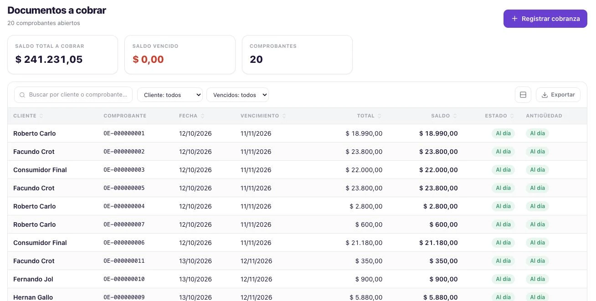This screenshot has width=596, height=301.
Task: Sort the table by Vencimiento column
Action: coord(263,116)
